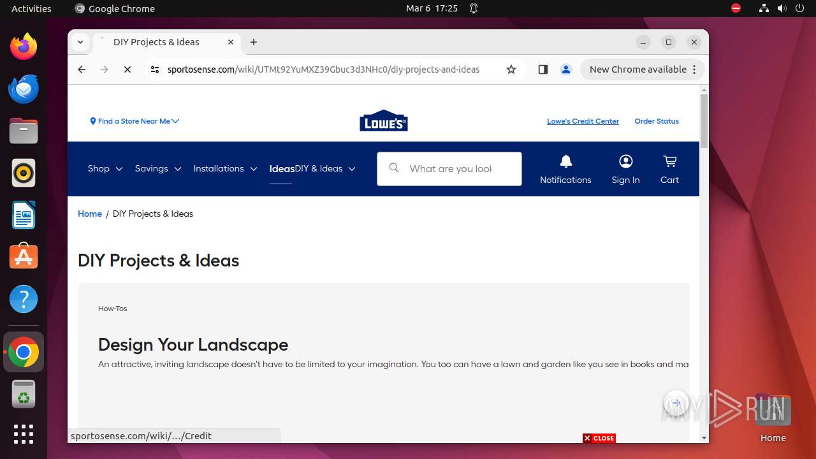The height and width of the screenshot is (459, 816).
Task: Open the Files manager in dock
Action: point(24,131)
